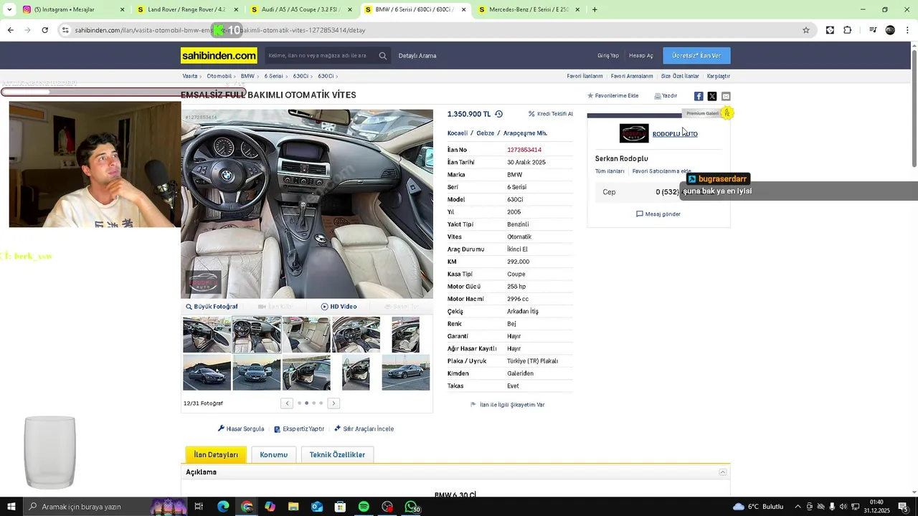
Task: Play the HD Video
Action: click(x=339, y=307)
